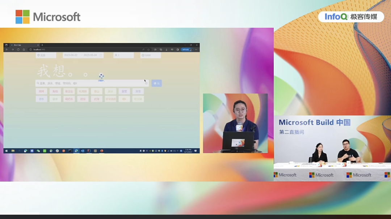This screenshot has height=219, width=391.
Task: Toggle the 购物 activity tag
Action: 55,91
